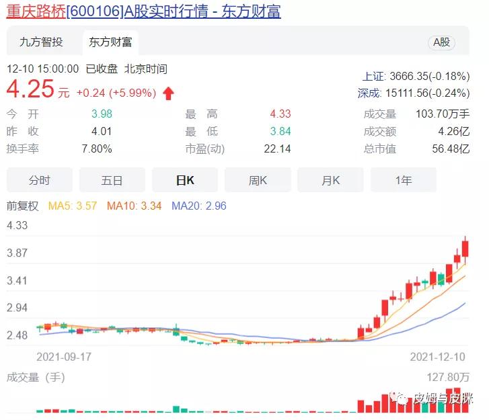Image resolution: width=489 pixels, height=420 pixels.
Task: Click the 今开 value 3.98
Action: [102, 114]
